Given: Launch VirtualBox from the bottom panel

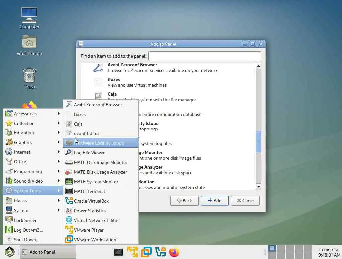Looking at the screenshot, I should [160, 252].
